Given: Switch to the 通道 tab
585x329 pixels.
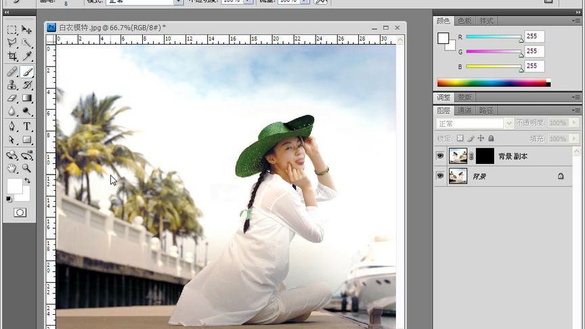Looking at the screenshot, I should [x=464, y=110].
